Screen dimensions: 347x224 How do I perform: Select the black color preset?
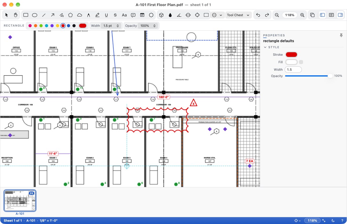pos(74,26)
